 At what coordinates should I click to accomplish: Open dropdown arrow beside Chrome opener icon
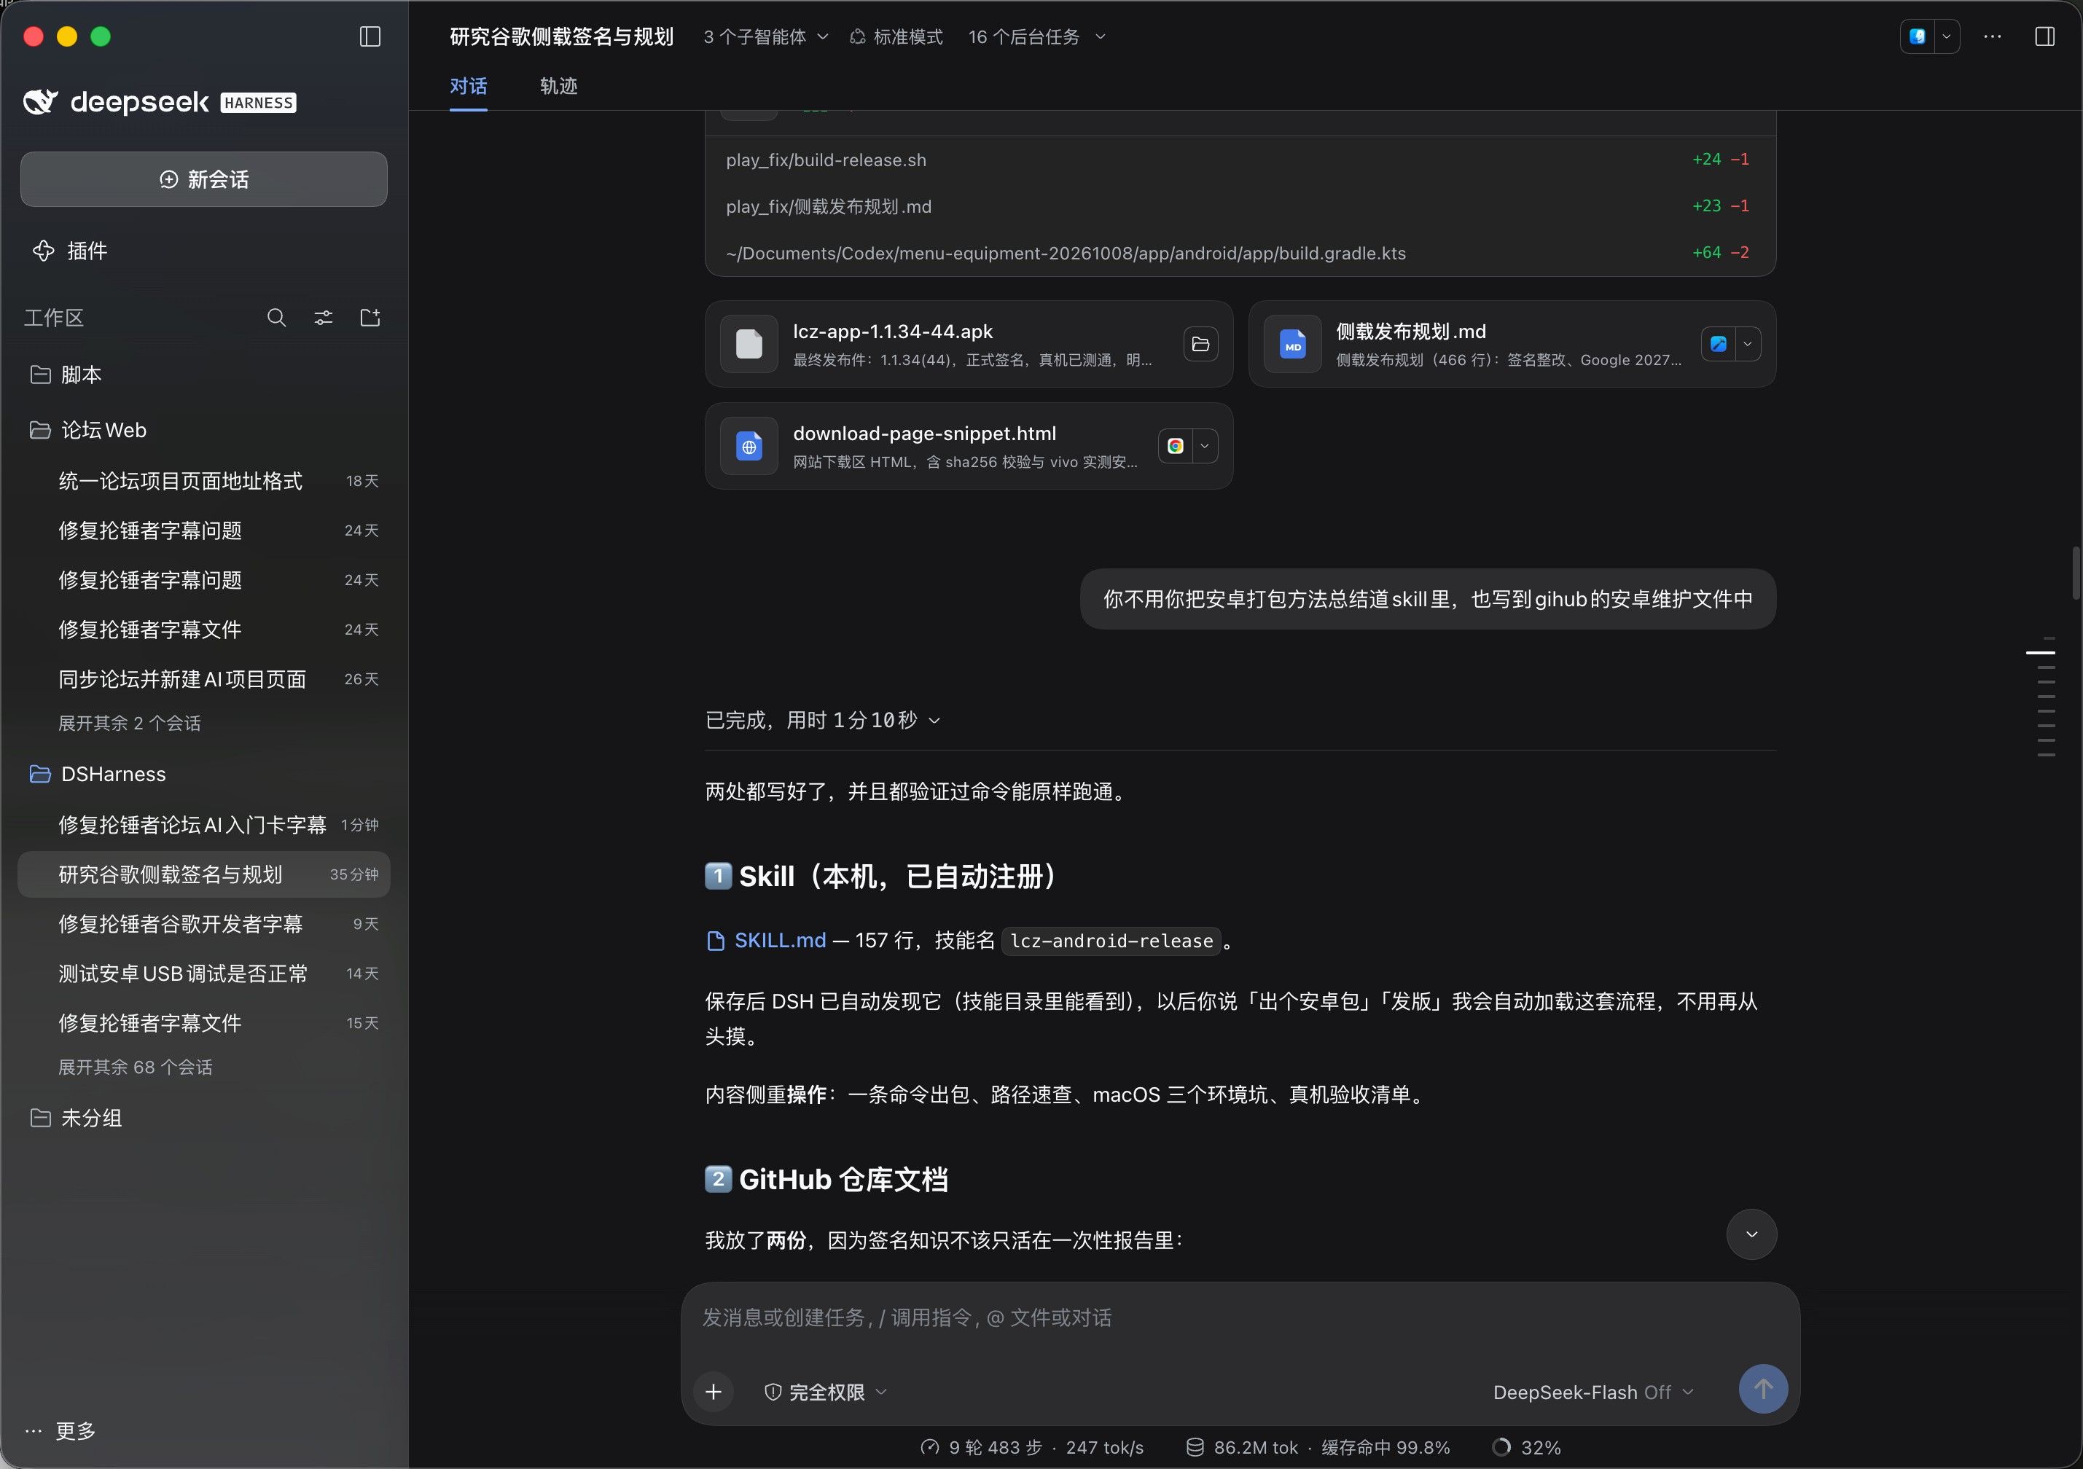(1205, 446)
